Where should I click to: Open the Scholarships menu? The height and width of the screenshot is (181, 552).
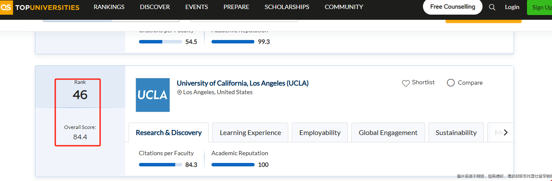(x=287, y=7)
